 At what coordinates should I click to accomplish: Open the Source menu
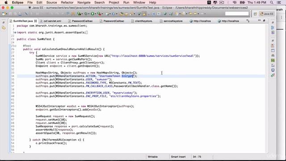[52, 3]
